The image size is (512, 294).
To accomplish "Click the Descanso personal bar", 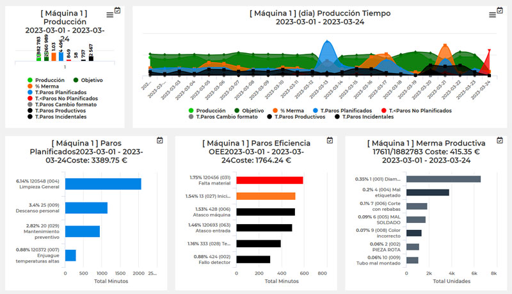I will point(86,208).
